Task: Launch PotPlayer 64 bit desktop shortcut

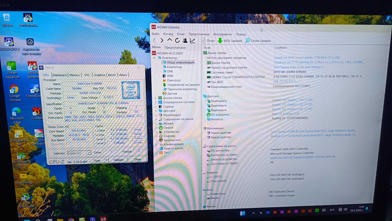Action: [19, 138]
